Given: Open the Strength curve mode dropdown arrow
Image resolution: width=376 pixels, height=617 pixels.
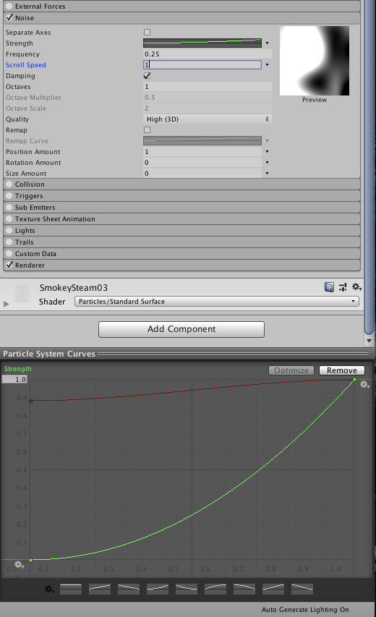Looking at the screenshot, I should (x=267, y=43).
